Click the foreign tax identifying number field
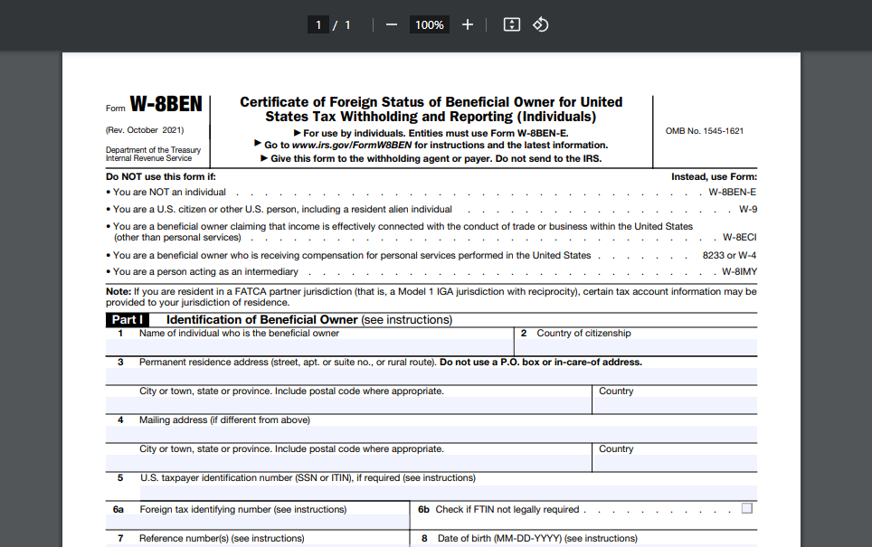The height and width of the screenshot is (547, 872). point(258,522)
